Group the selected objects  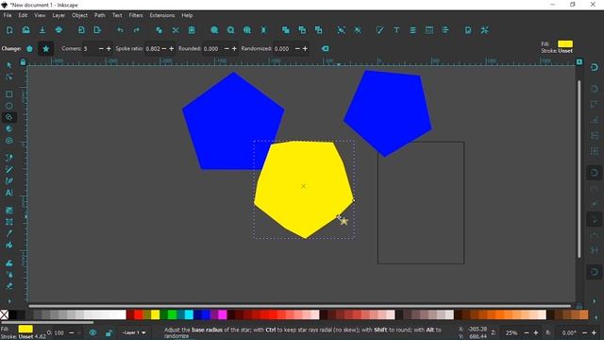coord(341,30)
